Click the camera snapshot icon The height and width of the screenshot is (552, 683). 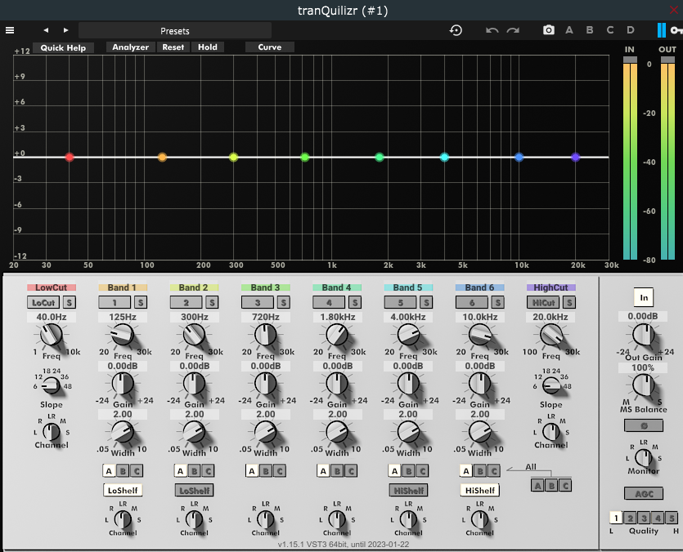pos(549,30)
